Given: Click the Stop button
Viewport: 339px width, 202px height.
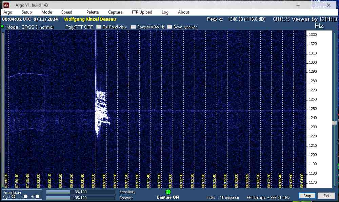Looking at the screenshot, I should tap(307, 196).
